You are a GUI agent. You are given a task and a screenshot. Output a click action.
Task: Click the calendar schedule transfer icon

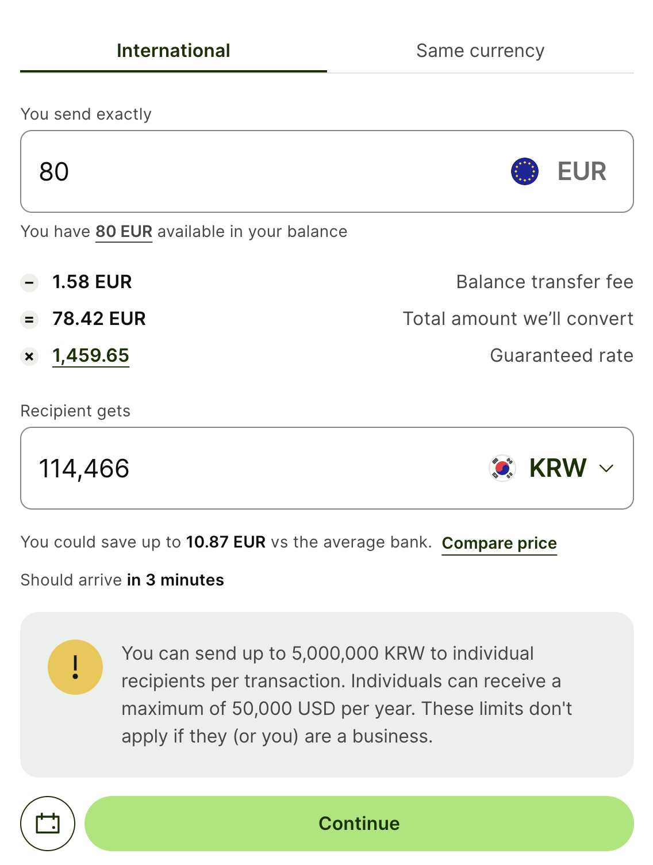(48, 824)
